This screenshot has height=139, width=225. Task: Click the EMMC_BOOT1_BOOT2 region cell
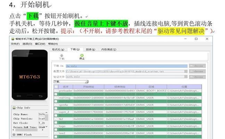point(151,91)
